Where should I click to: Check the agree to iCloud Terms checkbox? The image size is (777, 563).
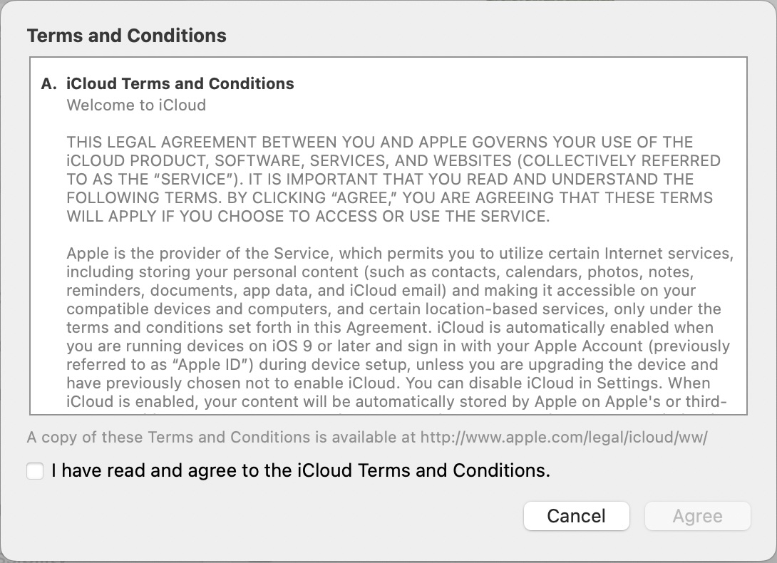(x=35, y=471)
